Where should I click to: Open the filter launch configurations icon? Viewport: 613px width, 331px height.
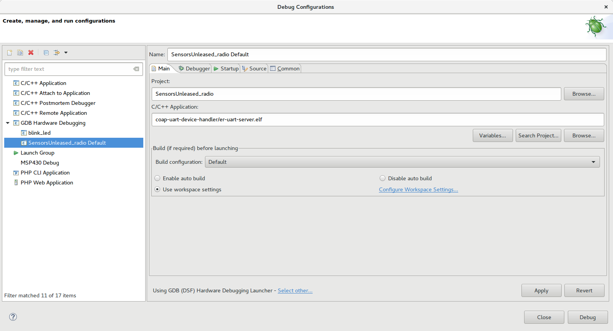point(57,53)
